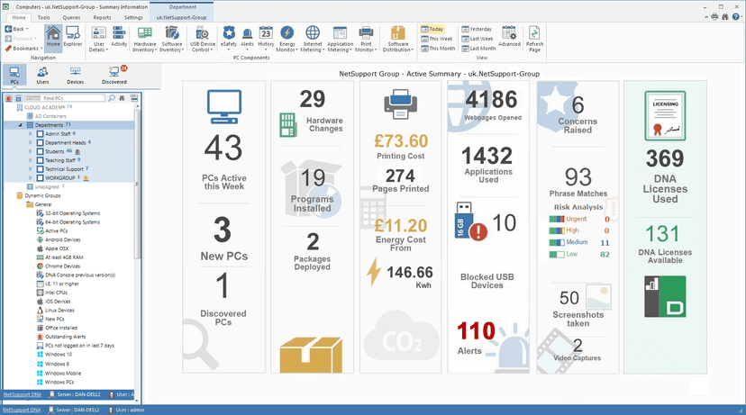Open the Explorer view in ribbon
The image size is (746, 415).
(73, 37)
